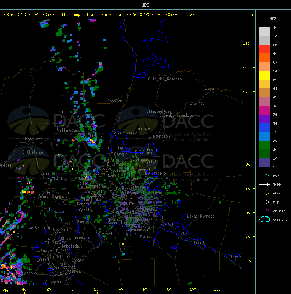The width and height of the screenshot is (291, 294).
Task: Pick the purple 36-39 dBZ swatch
Action: click(264, 119)
